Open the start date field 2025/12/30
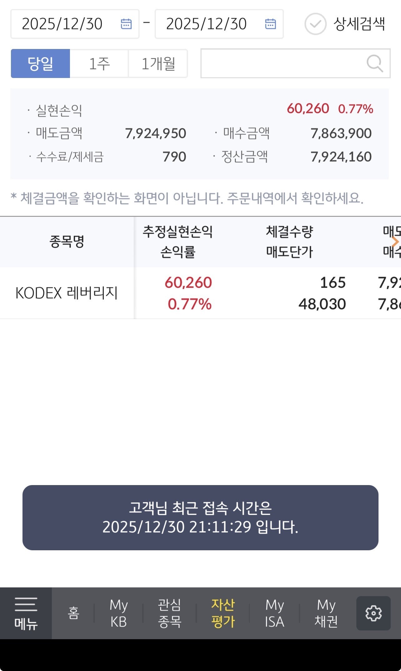This screenshot has width=401, height=671. [x=62, y=24]
